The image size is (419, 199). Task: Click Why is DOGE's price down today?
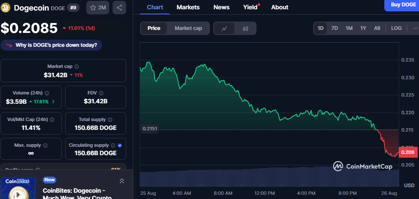tap(51, 45)
